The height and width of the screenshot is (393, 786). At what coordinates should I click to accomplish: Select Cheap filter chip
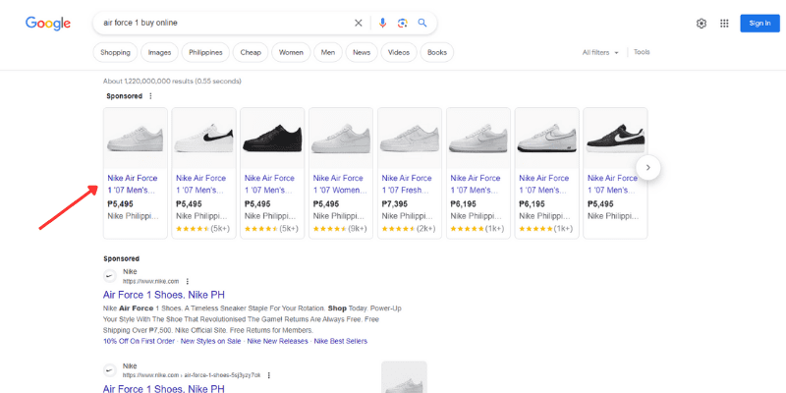pyautogui.click(x=251, y=52)
